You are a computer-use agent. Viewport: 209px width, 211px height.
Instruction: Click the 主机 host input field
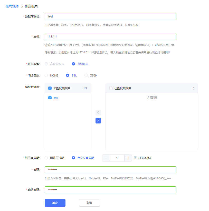click(110, 36)
